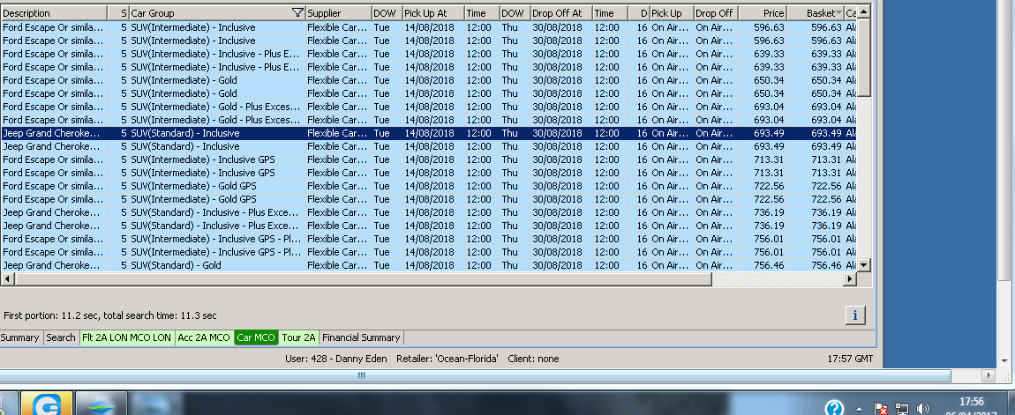This screenshot has height=415, width=1015.
Task: Sort by the S column header
Action: tap(117, 13)
